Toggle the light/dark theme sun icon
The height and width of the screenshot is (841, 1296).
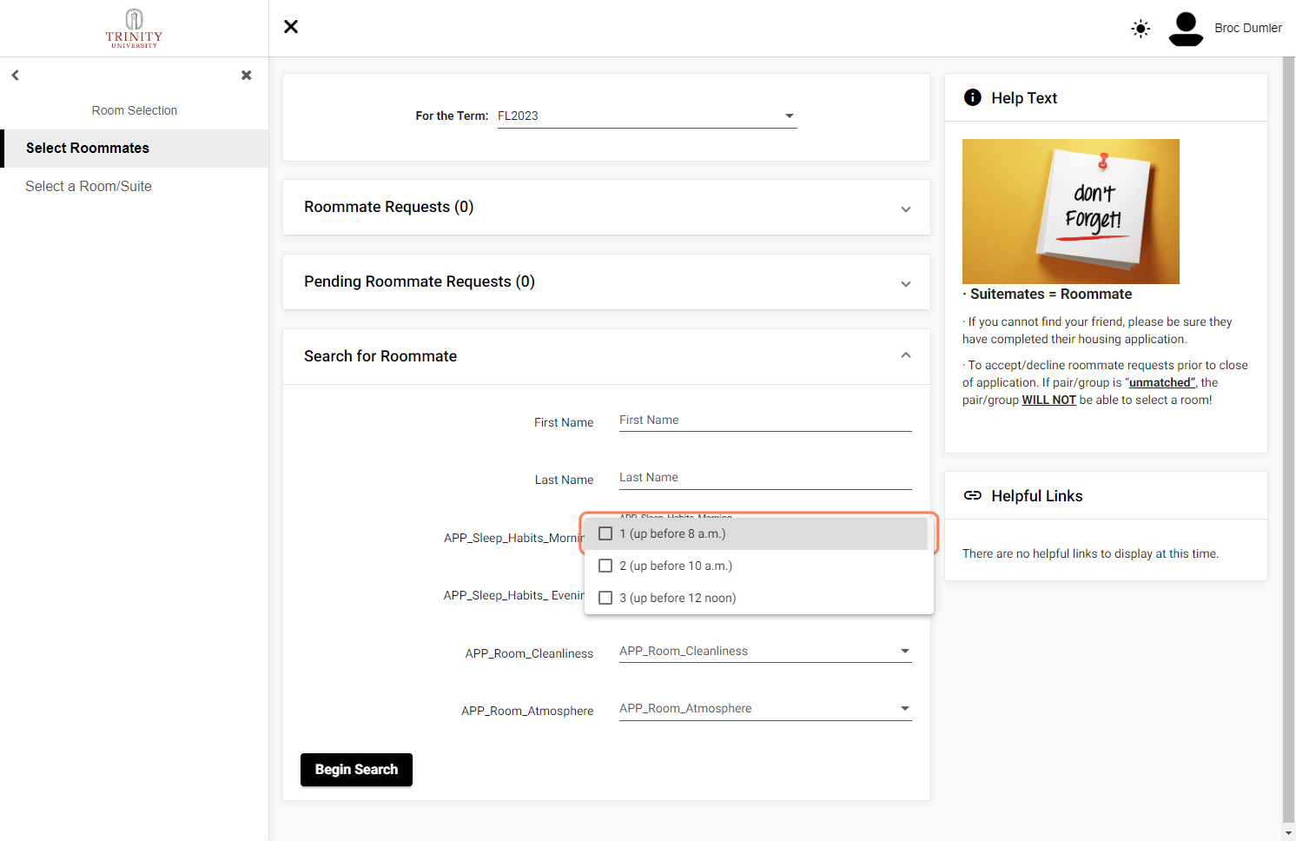1141,29
